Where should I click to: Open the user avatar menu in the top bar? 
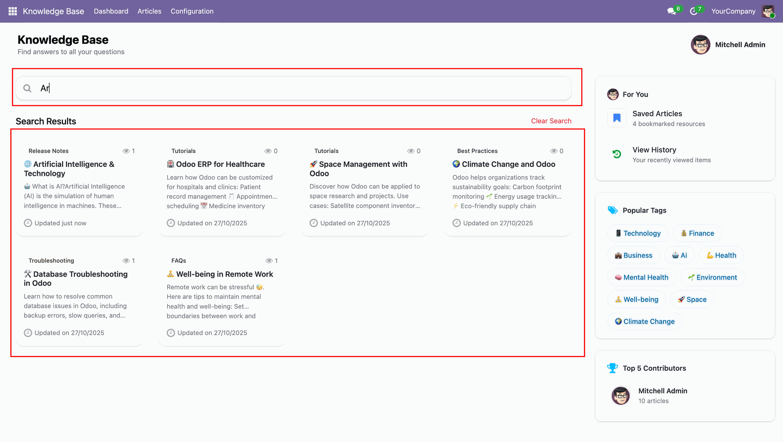point(768,11)
